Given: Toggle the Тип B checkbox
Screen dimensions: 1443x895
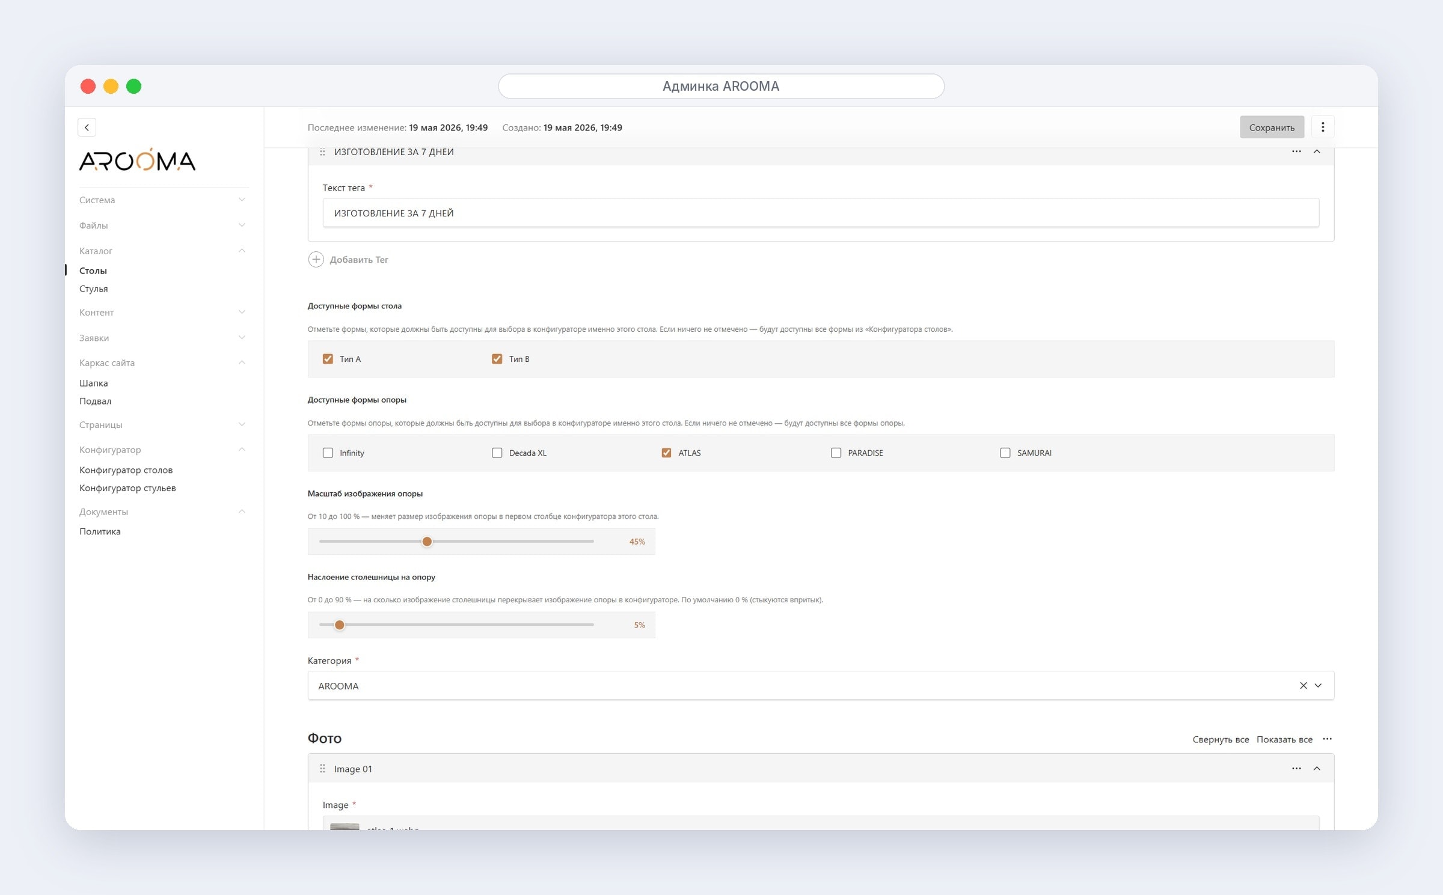Looking at the screenshot, I should coord(497,359).
